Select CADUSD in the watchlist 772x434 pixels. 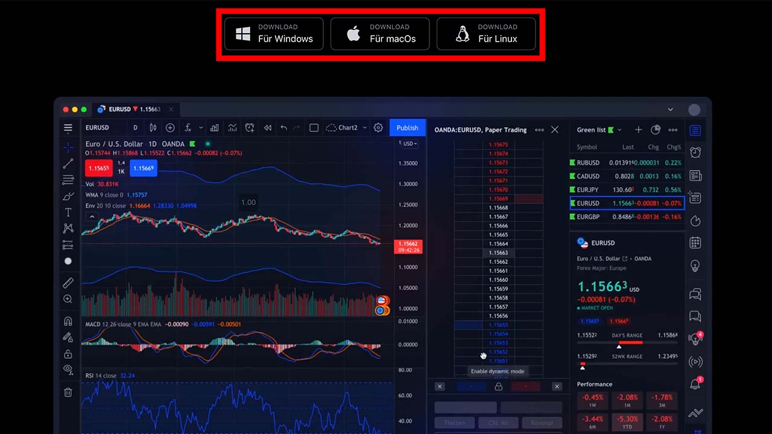(627, 176)
